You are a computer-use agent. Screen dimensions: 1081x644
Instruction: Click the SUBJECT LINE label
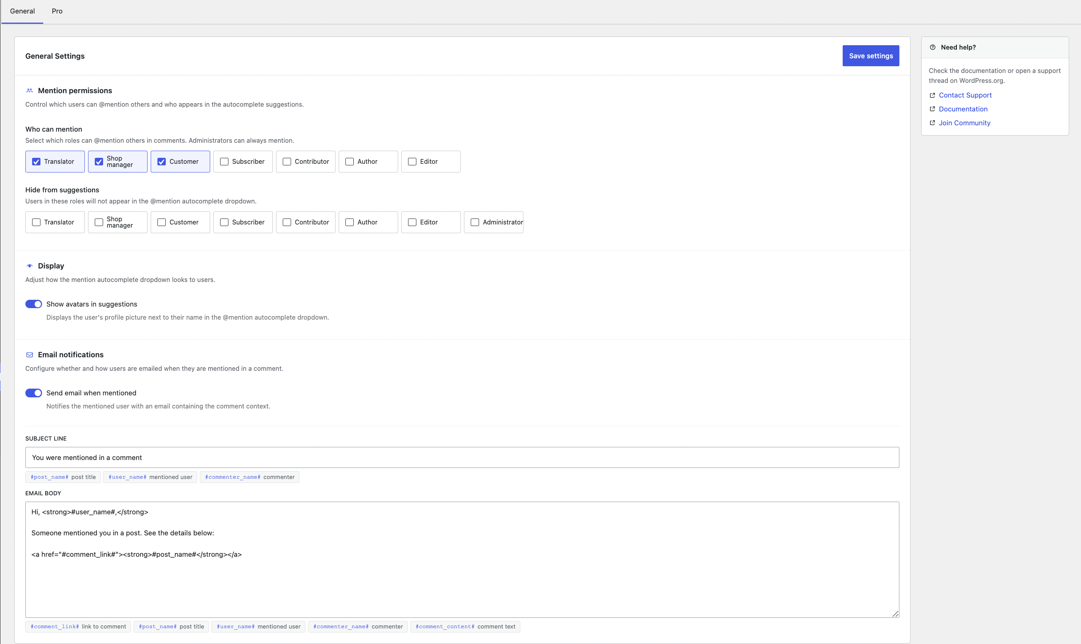(46, 439)
